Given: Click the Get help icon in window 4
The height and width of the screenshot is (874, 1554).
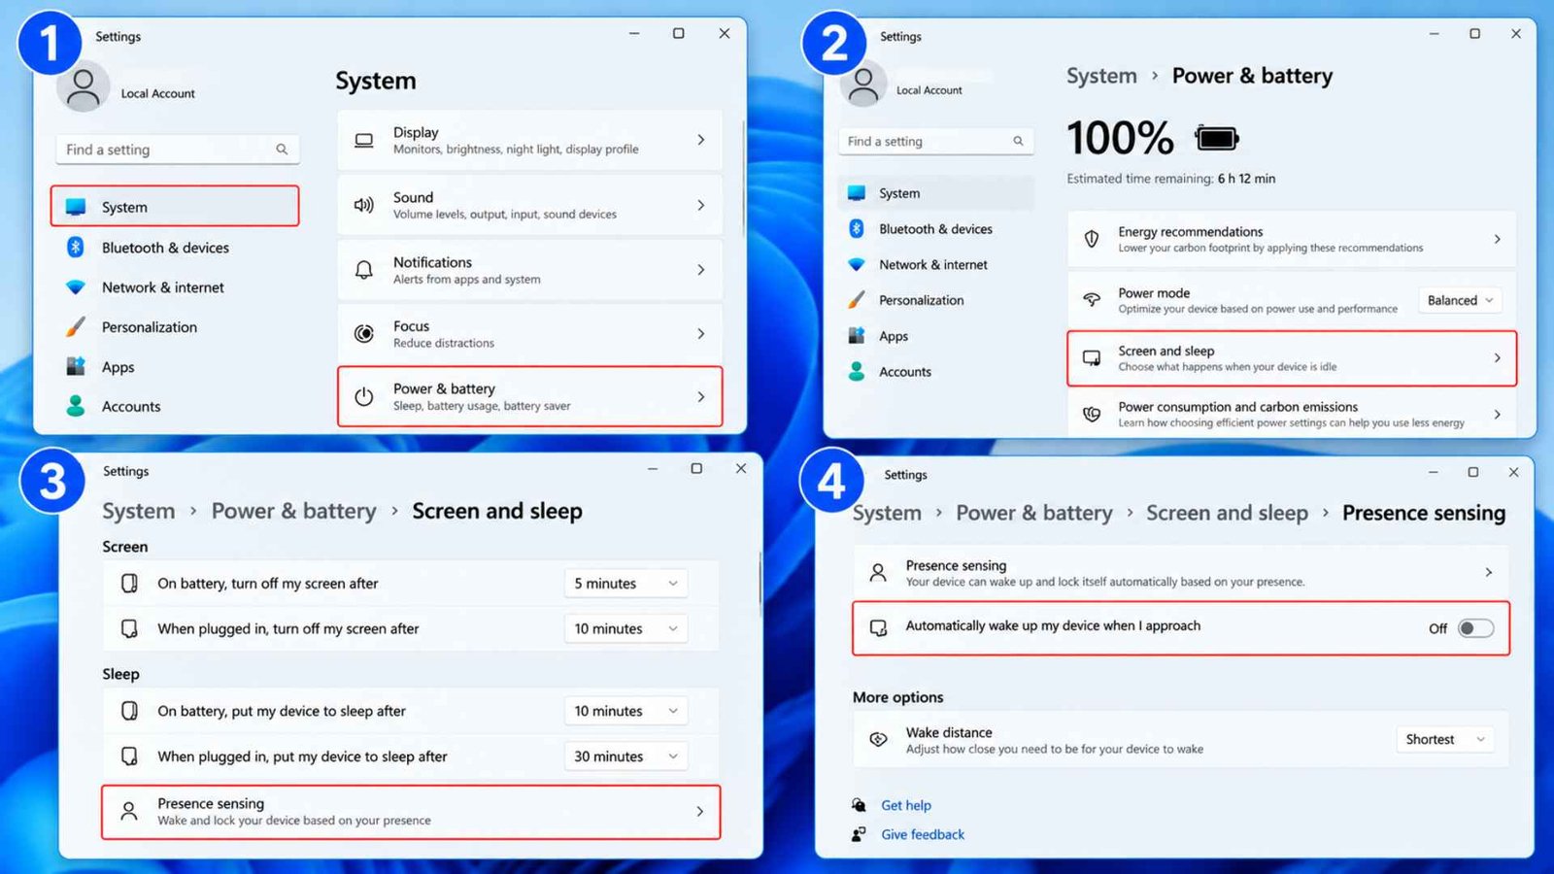Looking at the screenshot, I should (859, 804).
